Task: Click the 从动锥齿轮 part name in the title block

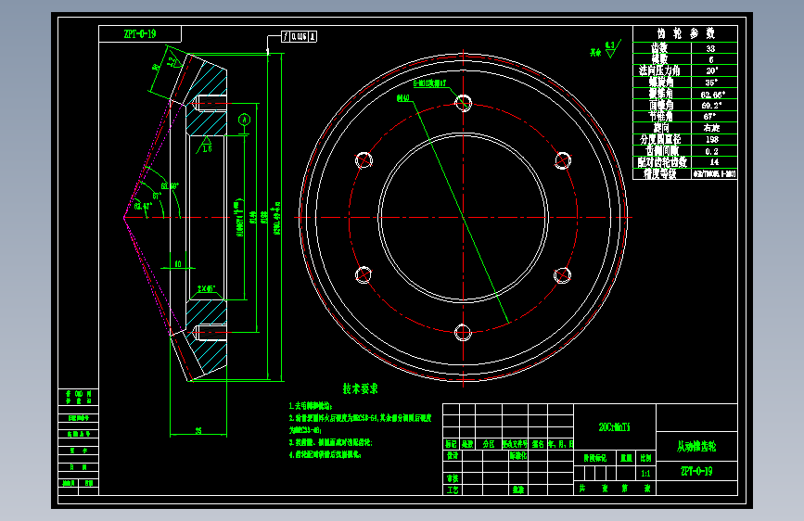Action: click(x=696, y=447)
